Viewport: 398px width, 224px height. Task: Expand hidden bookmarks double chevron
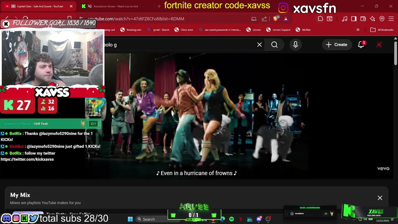[x=358, y=30]
